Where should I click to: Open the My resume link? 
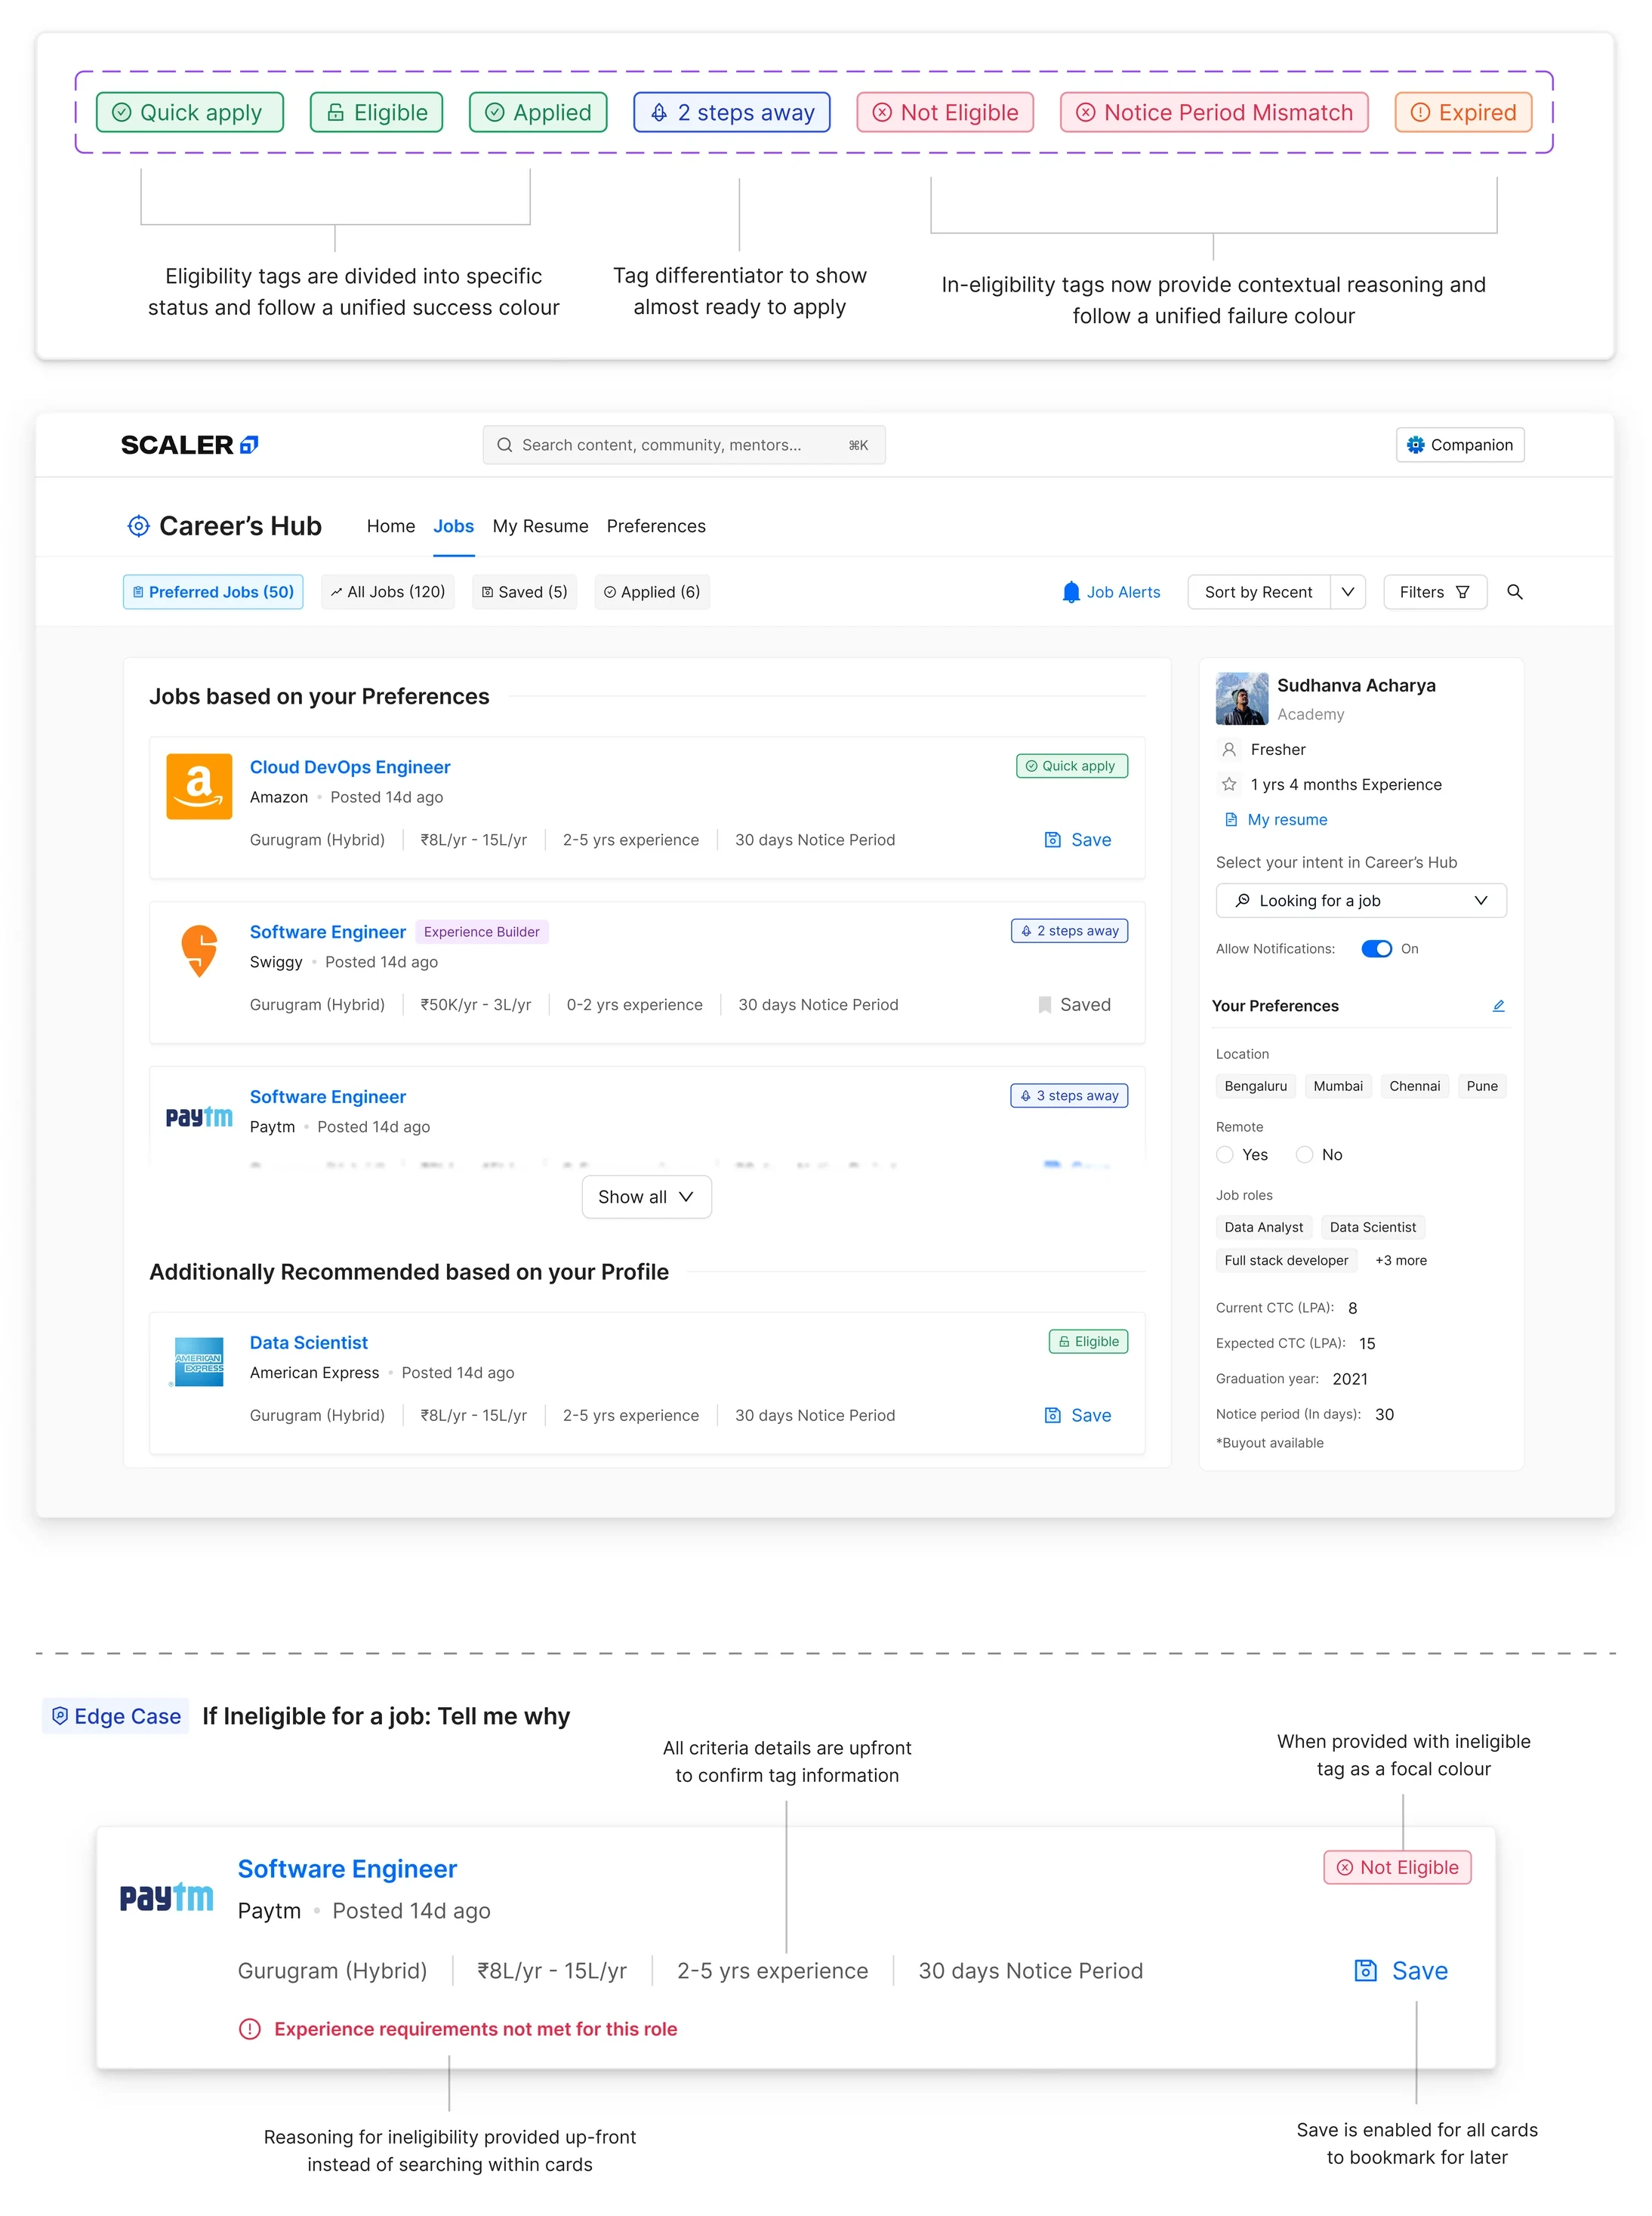[1287, 820]
